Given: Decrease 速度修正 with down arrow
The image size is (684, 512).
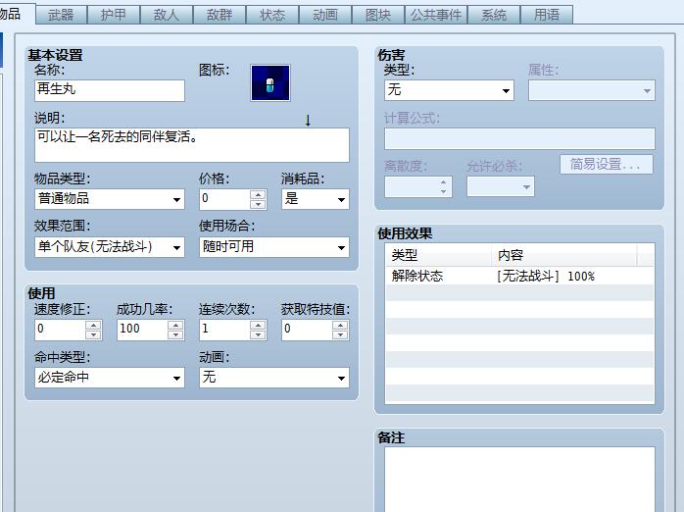Looking at the screenshot, I should point(93,334).
